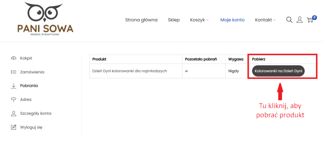This screenshot has height=141, width=334.
Task: Click the Szczegóły konta person icon
Action: point(14,113)
